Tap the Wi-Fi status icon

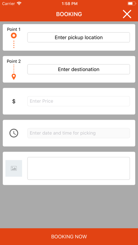coord(19,4)
